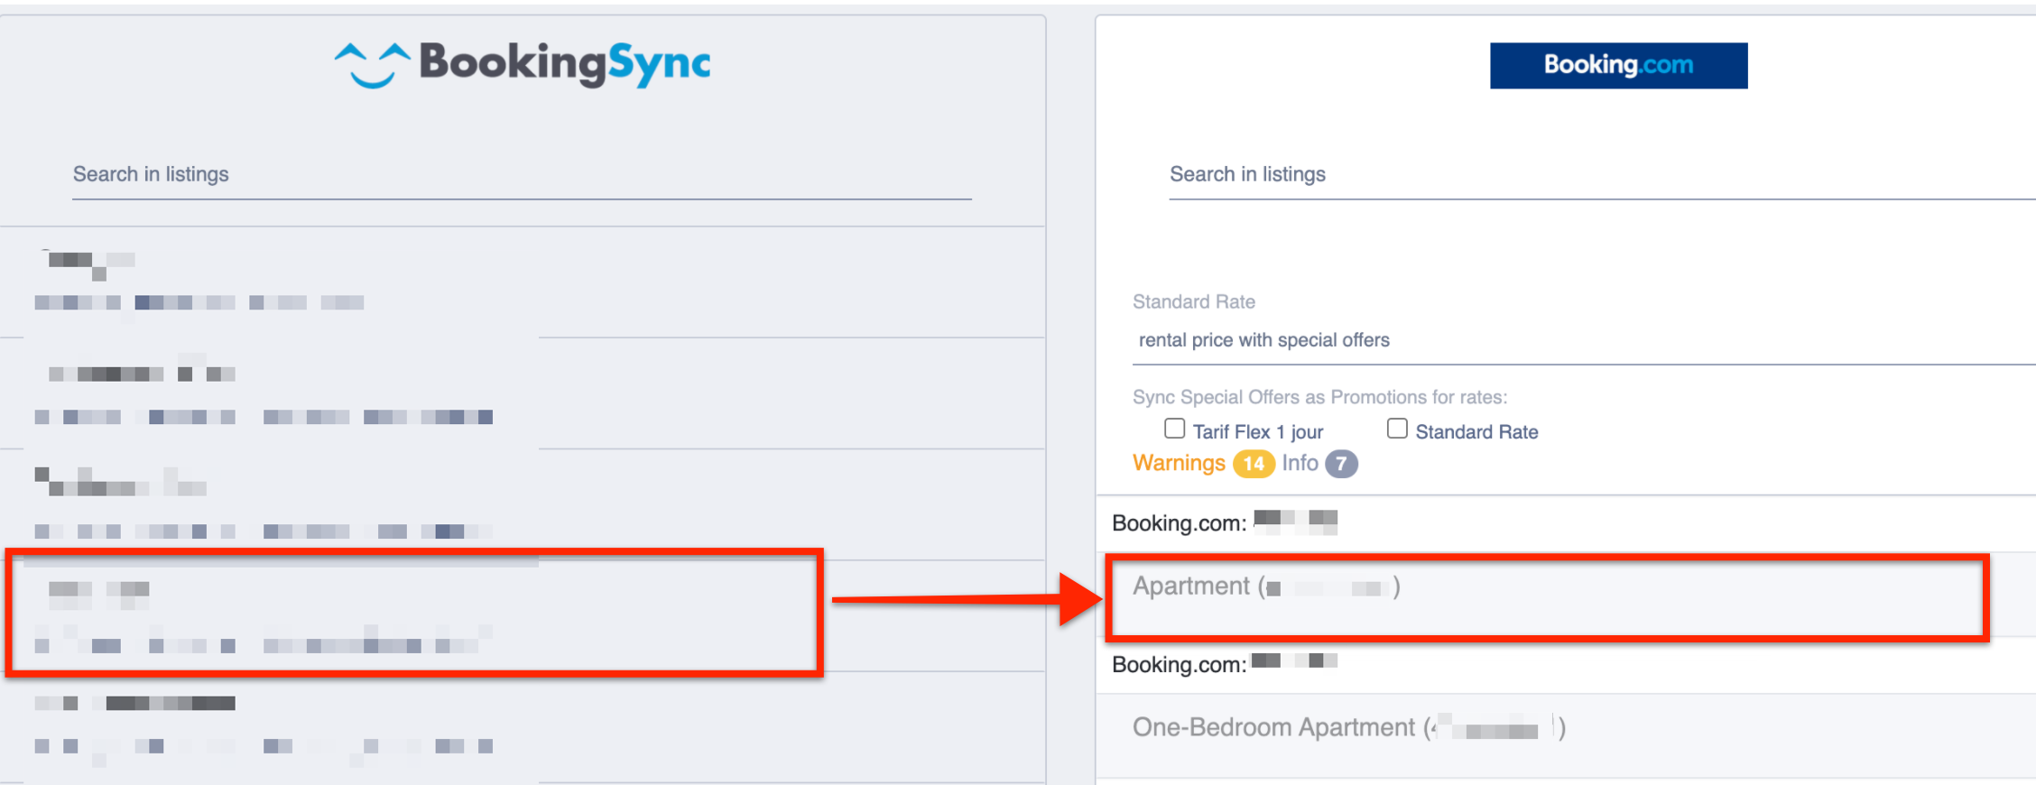The height and width of the screenshot is (785, 2036).
Task: Enable the Tarif Flex 1 jour checkbox
Action: click(1174, 429)
